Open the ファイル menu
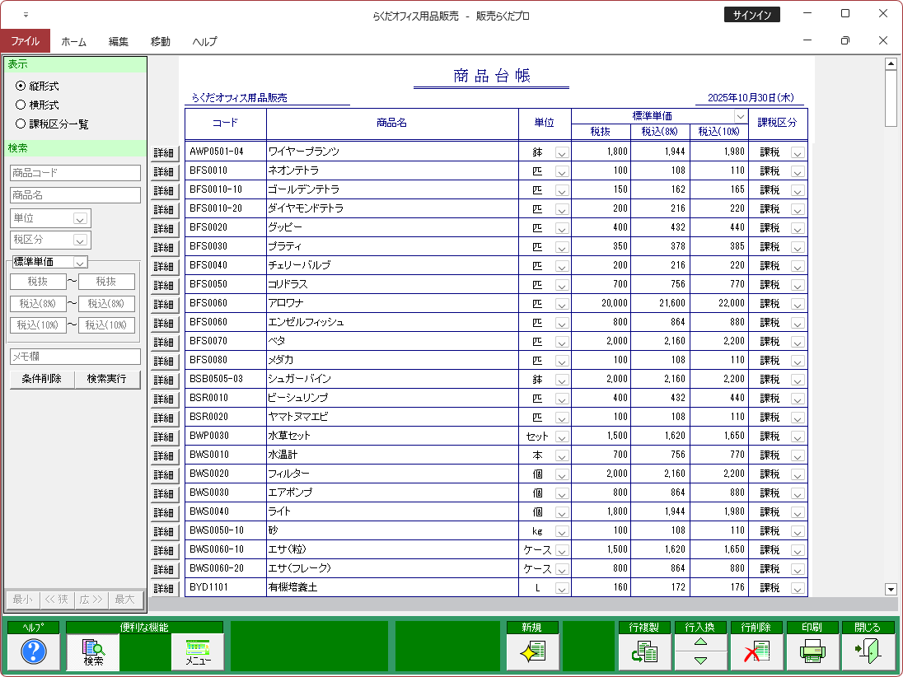This screenshot has height=677, width=903. [x=25, y=40]
